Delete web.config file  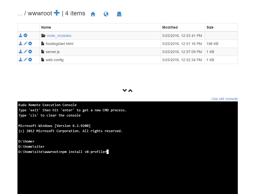click(30, 60)
